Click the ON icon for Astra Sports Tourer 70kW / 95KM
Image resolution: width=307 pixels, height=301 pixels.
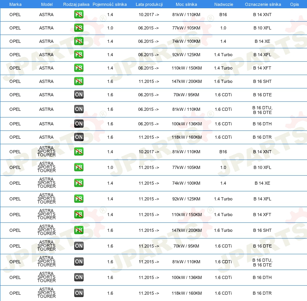point(79,246)
